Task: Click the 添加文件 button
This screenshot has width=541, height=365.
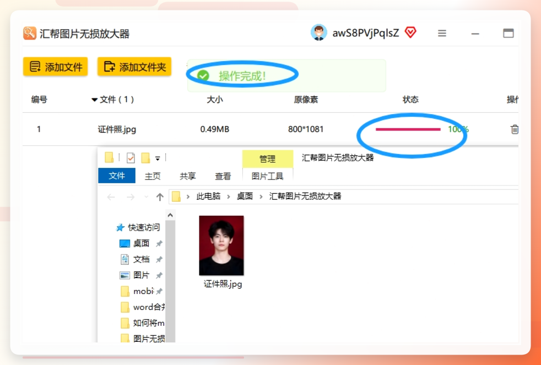Action: (x=55, y=67)
